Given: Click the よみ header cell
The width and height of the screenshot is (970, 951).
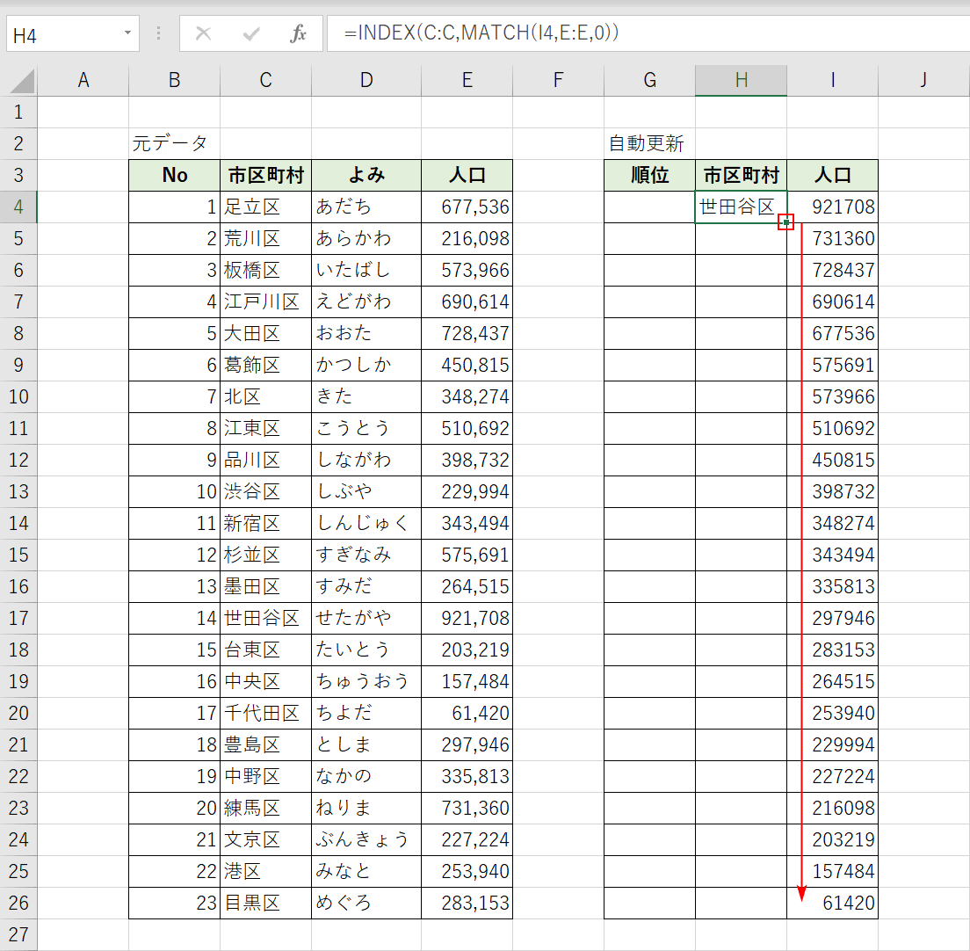Looking at the screenshot, I should pyautogui.click(x=366, y=175).
